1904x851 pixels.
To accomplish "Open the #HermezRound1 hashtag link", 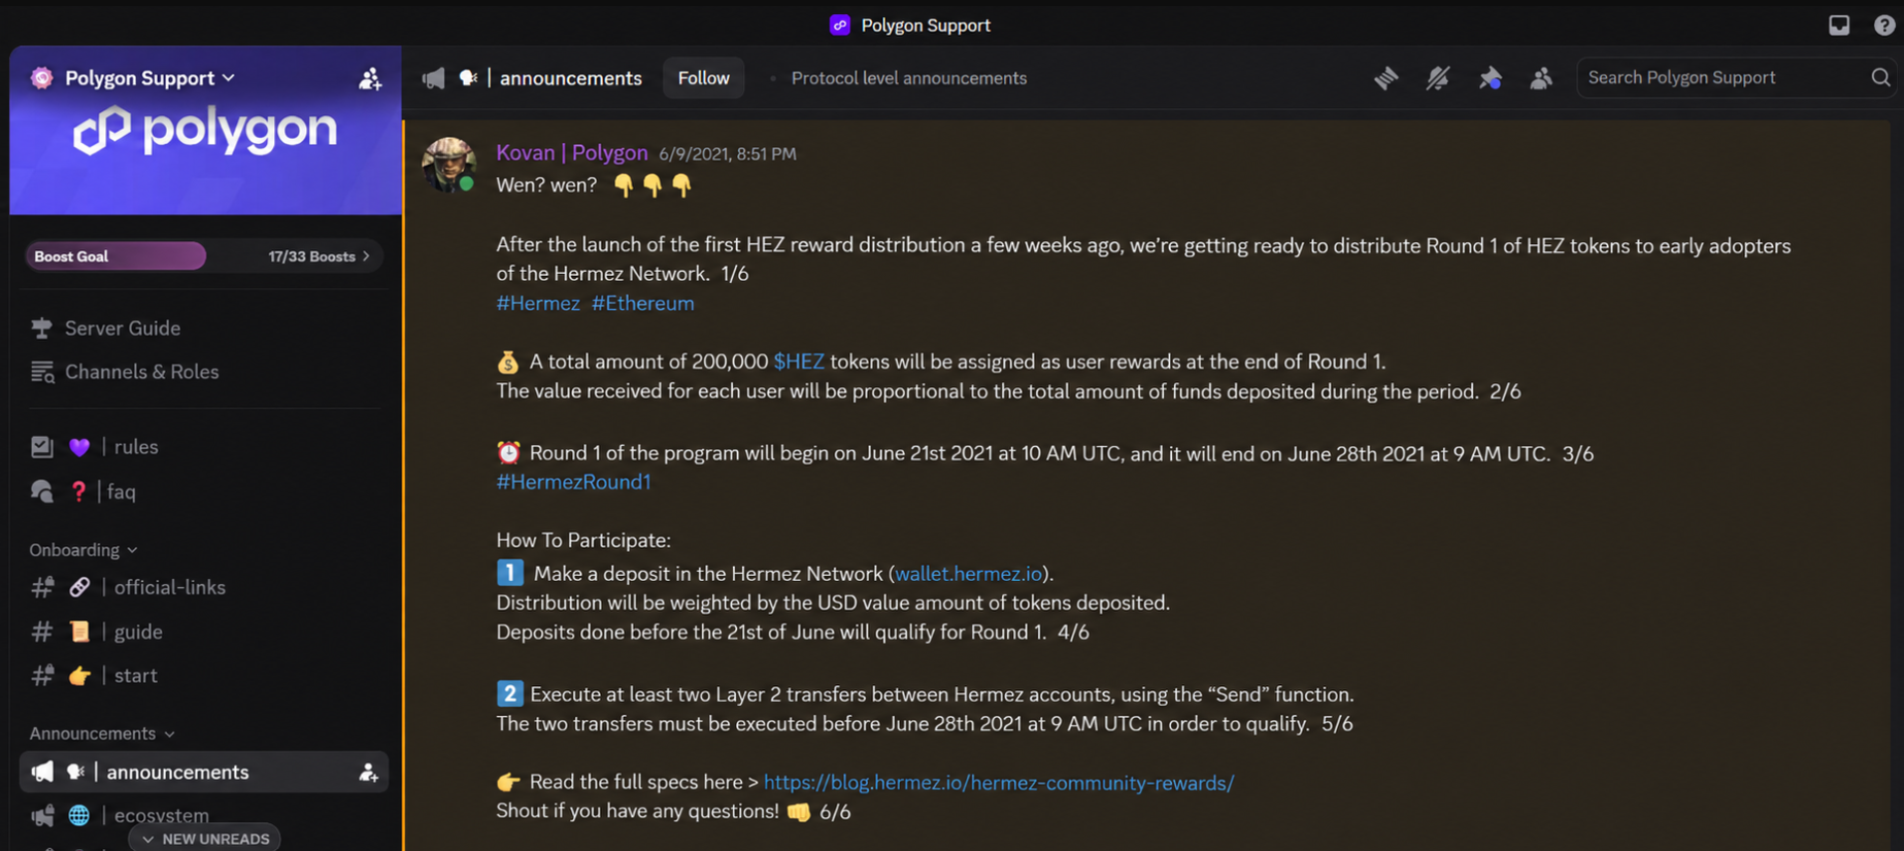I will 573,482.
